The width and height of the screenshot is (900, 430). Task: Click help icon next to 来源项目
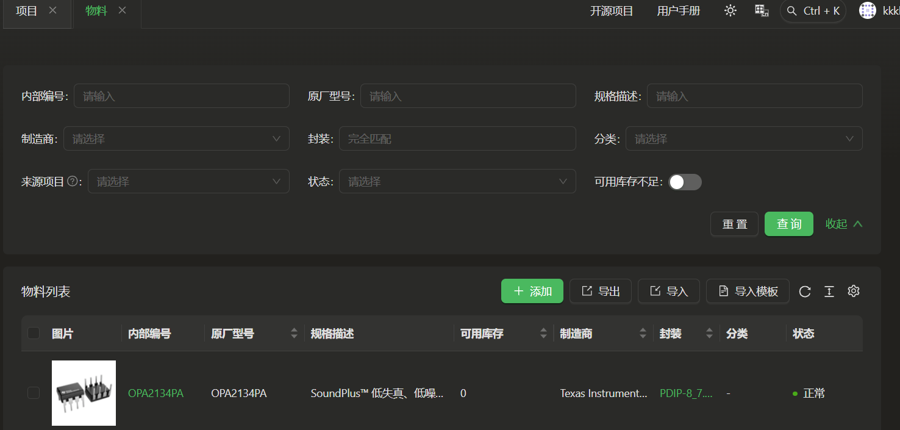point(73,181)
